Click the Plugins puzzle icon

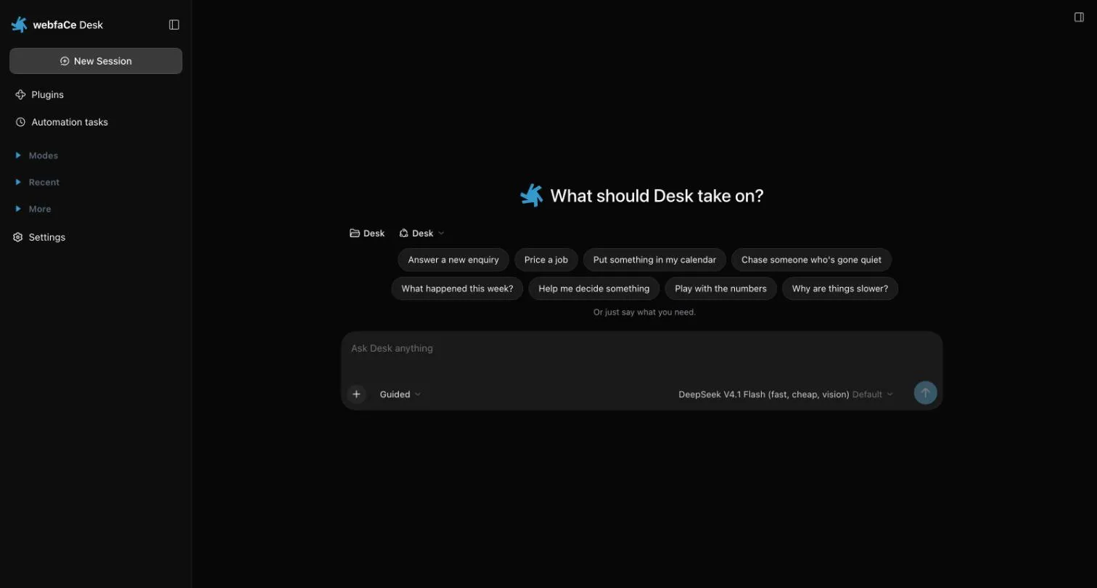pos(20,95)
